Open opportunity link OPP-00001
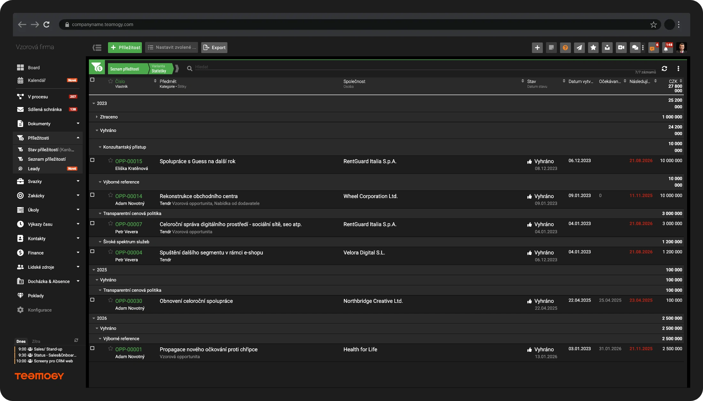The image size is (703, 401). [128, 350]
